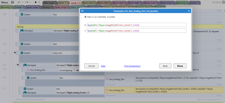Open the Objects tab

pyautogui.click(x=159, y=8)
